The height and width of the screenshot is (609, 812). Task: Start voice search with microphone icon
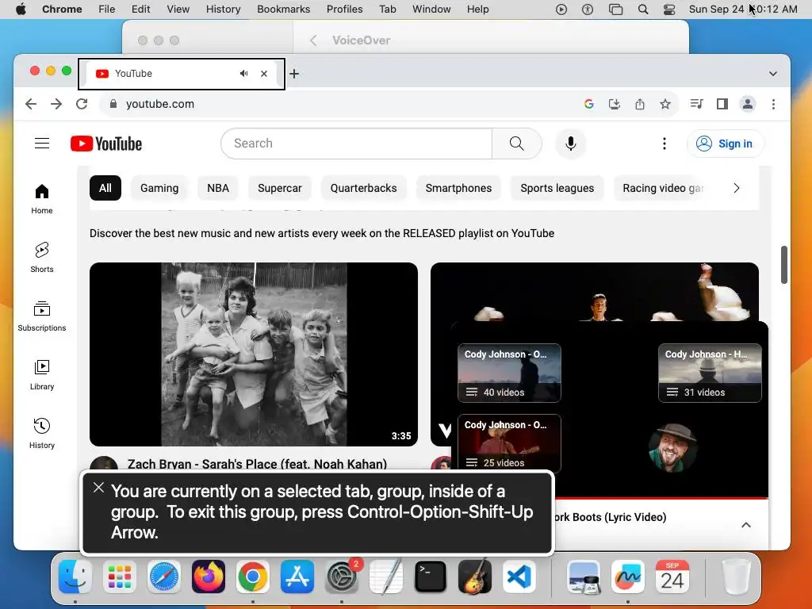coord(571,144)
